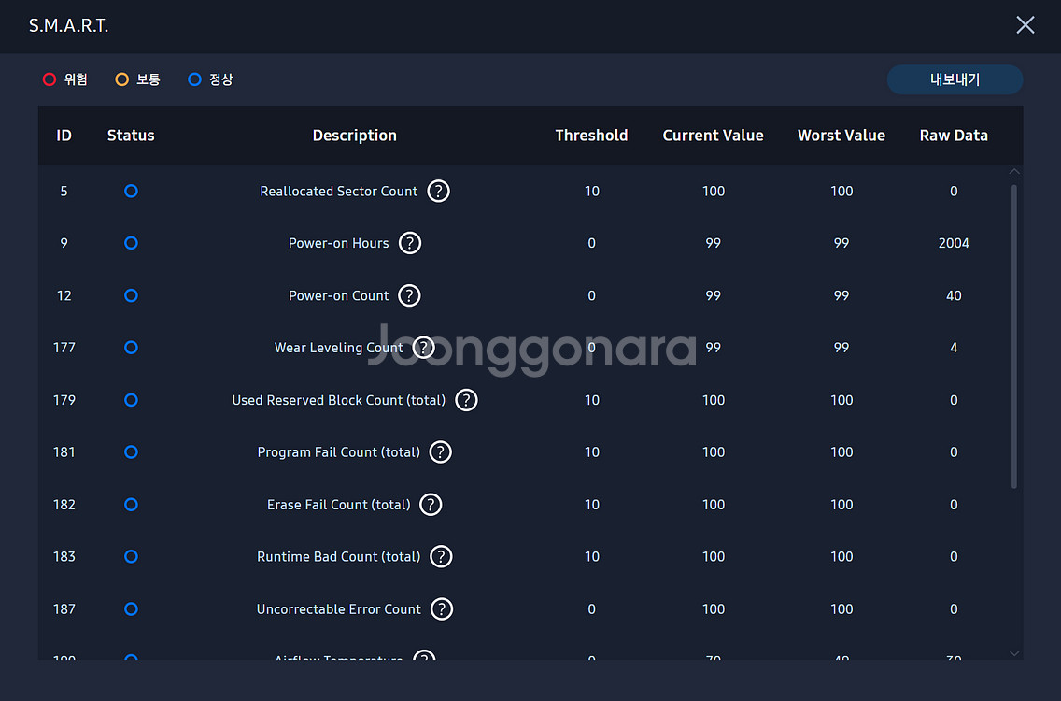Click the Description column header
1061x701 pixels.
coord(354,136)
